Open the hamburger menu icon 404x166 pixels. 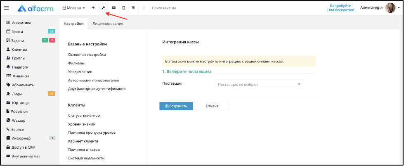click(7, 8)
